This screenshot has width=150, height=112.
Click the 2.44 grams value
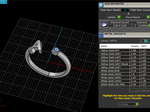tap(133, 84)
